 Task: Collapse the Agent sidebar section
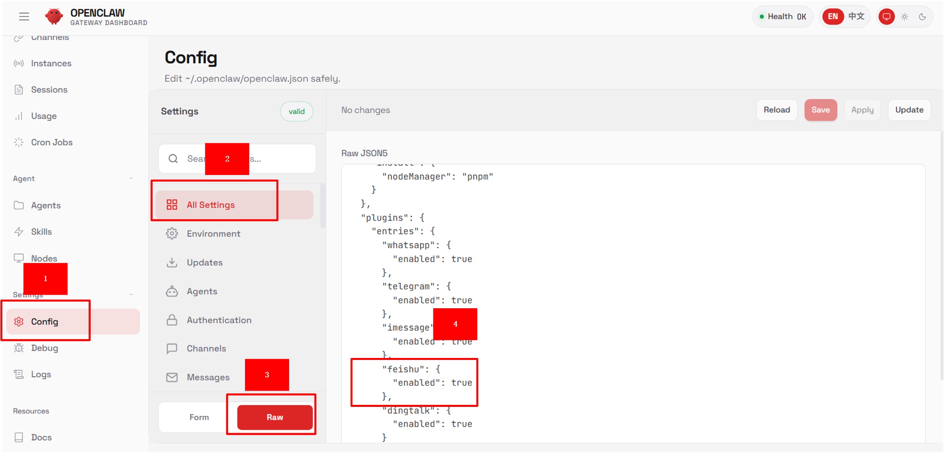(131, 179)
